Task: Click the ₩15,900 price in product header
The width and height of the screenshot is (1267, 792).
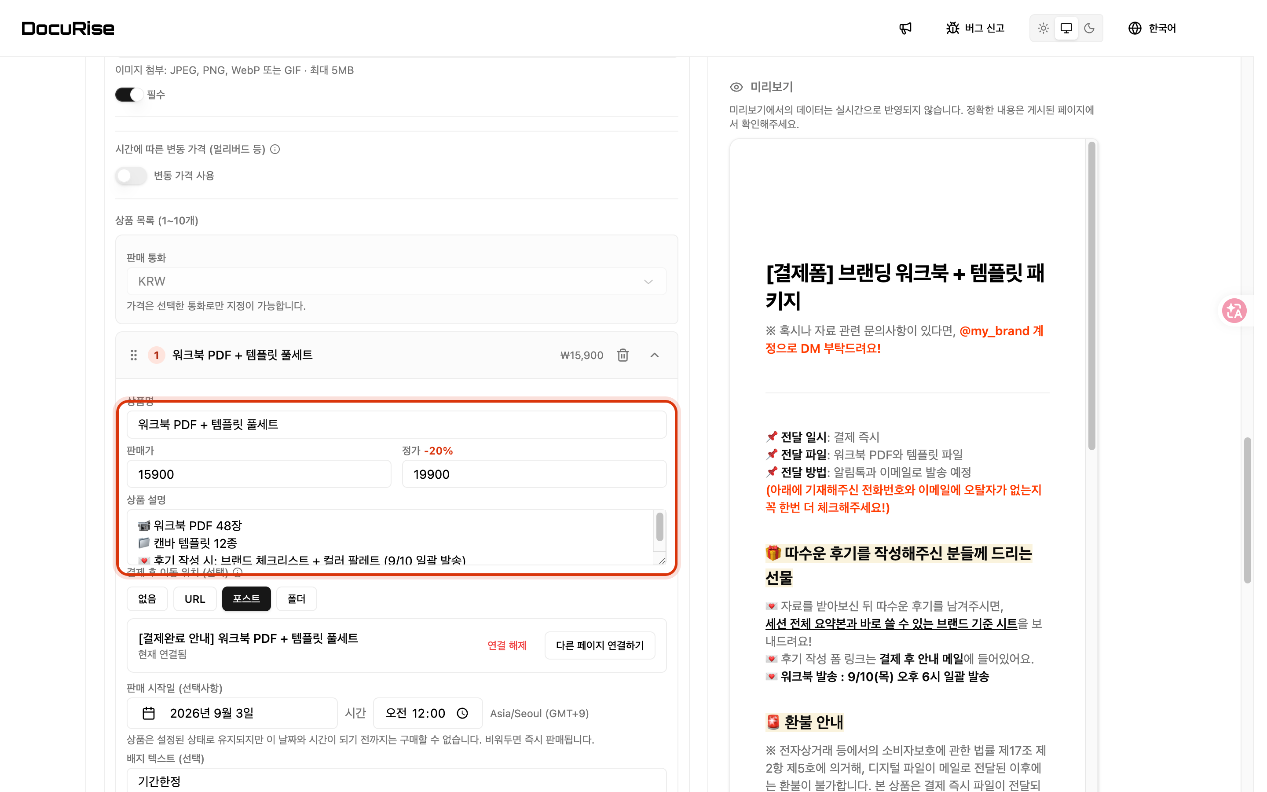Action: point(582,355)
